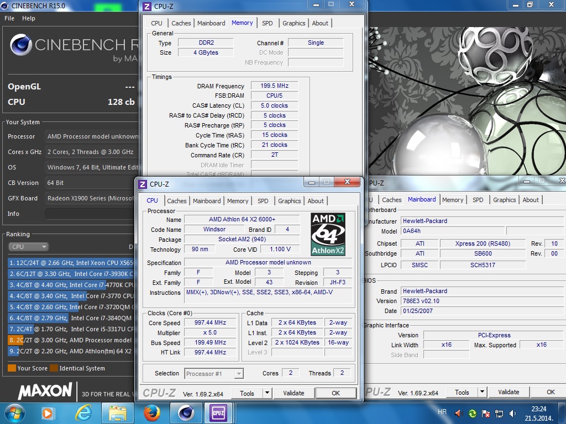The height and width of the screenshot is (424, 566).
Task: Click the SB600 southbridge value
Action: (x=483, y=254)
